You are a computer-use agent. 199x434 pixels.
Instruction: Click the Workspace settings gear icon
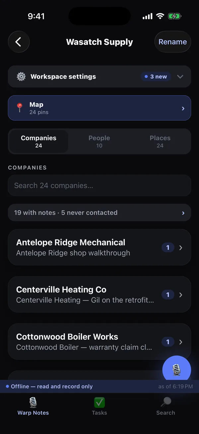pyautogui.click(x=21, y=77)
